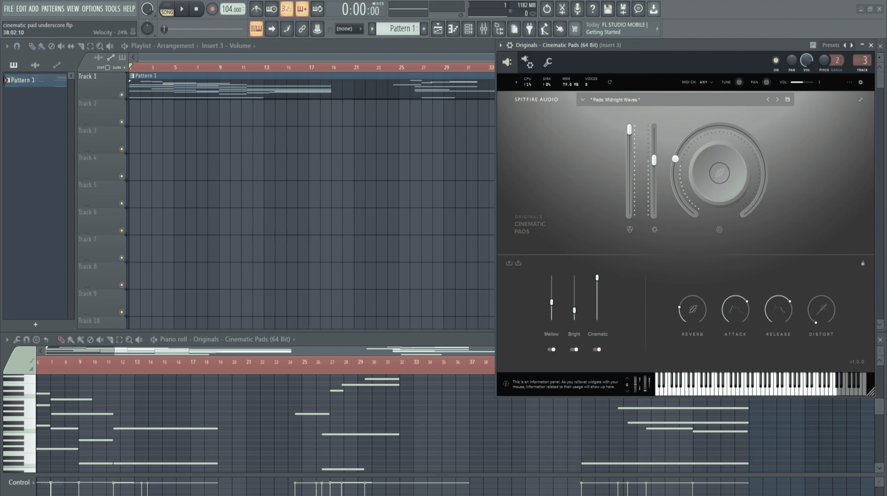887x496 pixels.
Task: Click the Spitfire refresh icon
Action: [610, 82]
